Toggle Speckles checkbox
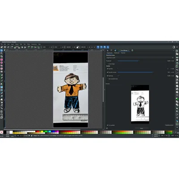This screenshot has height=179, width=179. (107, 69)
